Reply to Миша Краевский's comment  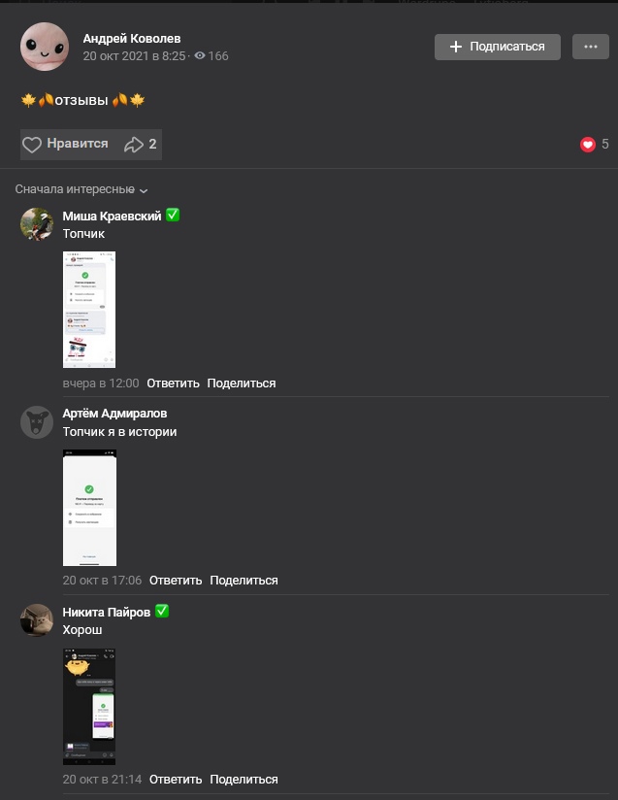173,383
